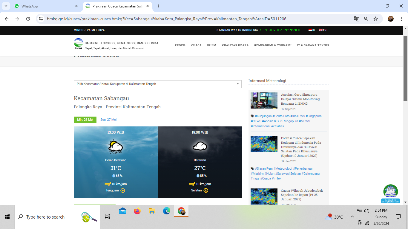Screen dimensions: 408x229
Task: Open the Chrome profile avatar
Action: pos(391,19)
